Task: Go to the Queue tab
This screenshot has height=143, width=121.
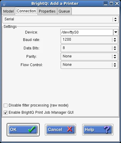Action: 64,11
